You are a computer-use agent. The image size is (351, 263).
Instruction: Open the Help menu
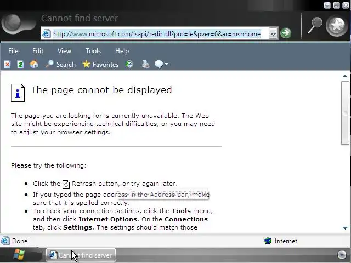click(122, 51)
